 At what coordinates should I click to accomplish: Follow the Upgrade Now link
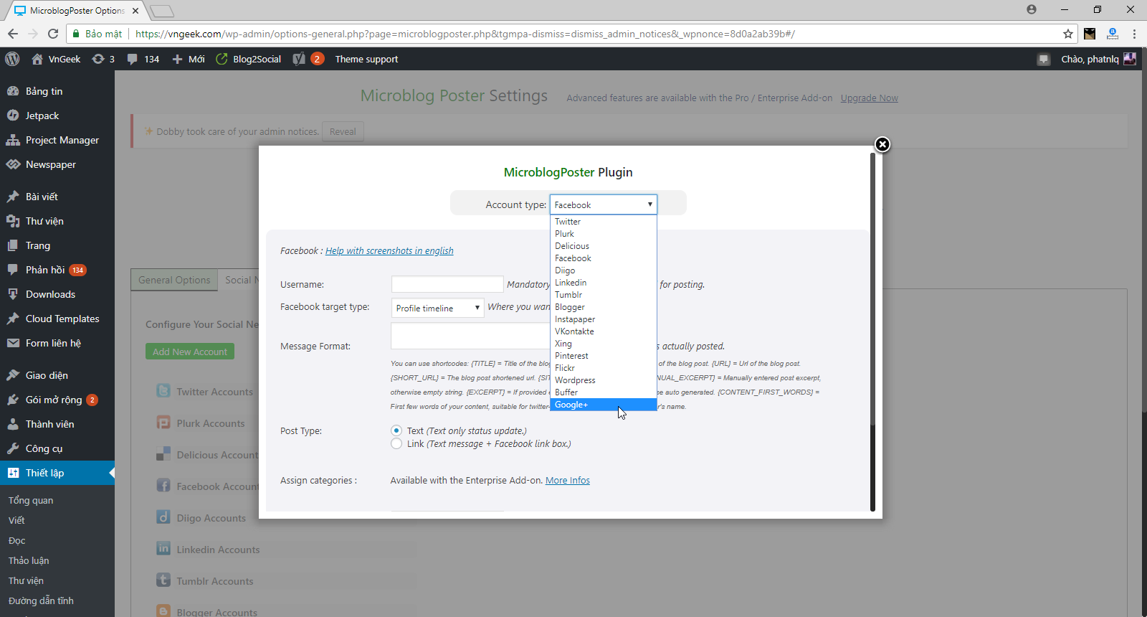click(x=869, y=98)
